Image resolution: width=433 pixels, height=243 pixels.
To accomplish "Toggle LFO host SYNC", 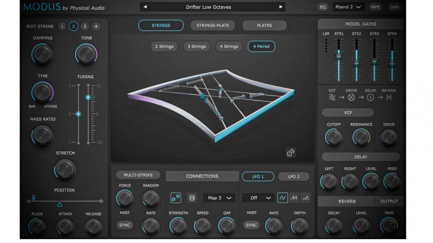I will click(252, 225).
